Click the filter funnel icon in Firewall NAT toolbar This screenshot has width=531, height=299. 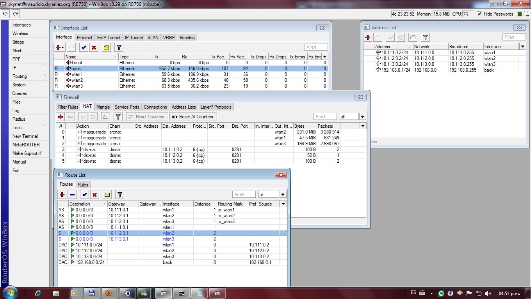tap(118, 117)
